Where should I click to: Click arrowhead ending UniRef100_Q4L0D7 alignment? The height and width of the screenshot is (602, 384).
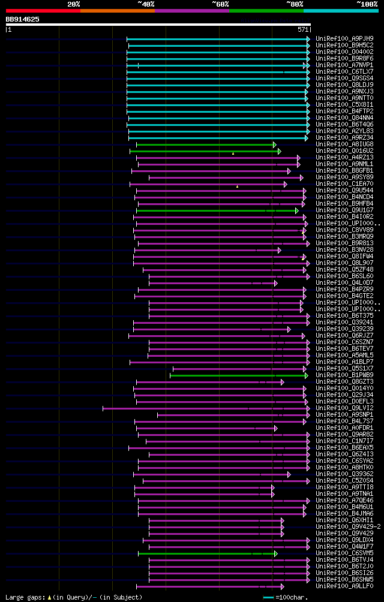[276, 284]
